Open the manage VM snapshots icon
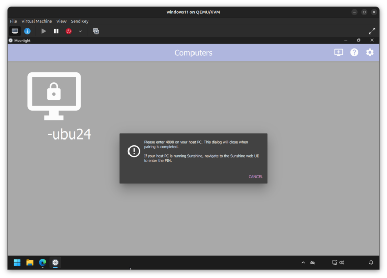 [x=96, y=31]
